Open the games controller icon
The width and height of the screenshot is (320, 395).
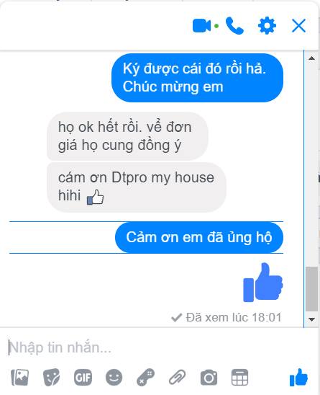[145, 377]
